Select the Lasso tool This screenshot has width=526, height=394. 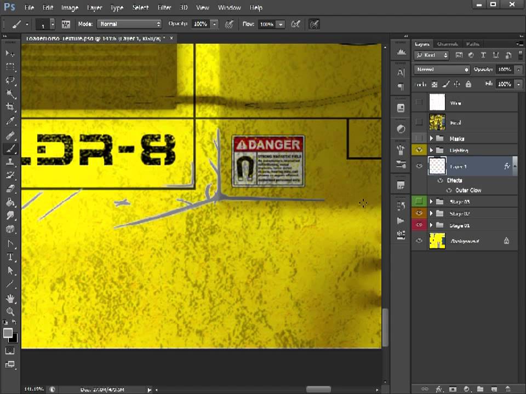pos(10,80)
